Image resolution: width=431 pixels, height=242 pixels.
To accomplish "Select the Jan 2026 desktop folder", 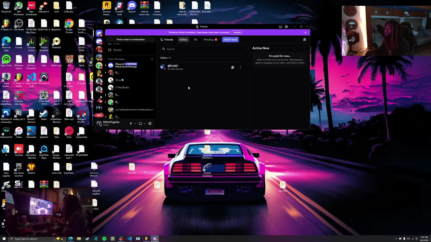I will point(132,169).
